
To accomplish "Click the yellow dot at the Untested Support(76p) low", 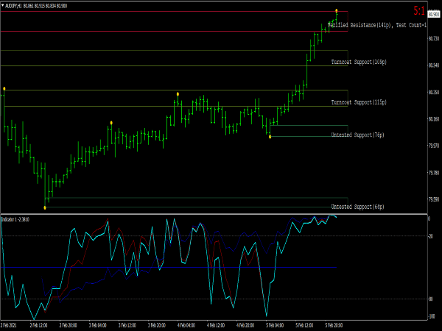I will [x=270, y=136].
